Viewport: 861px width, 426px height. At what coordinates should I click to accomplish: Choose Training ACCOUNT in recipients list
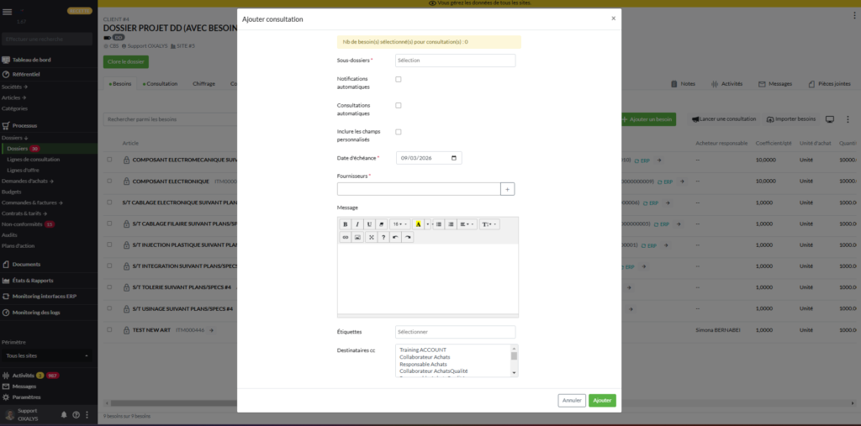422,350
